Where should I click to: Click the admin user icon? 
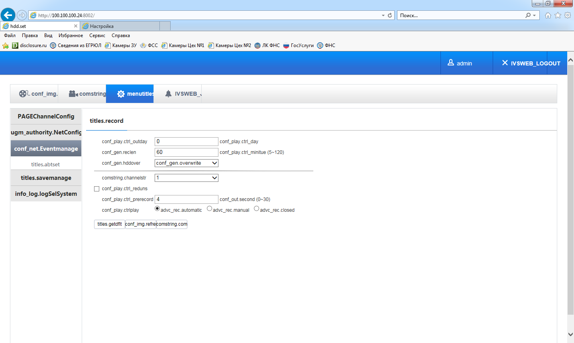[451, 63]
